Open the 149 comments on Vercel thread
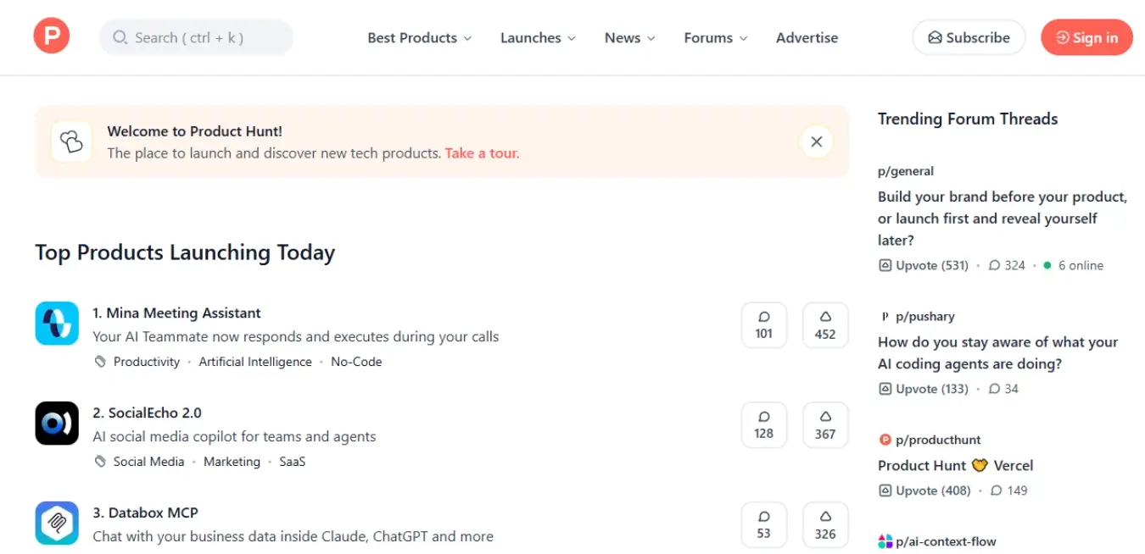 pos(1008,490)
